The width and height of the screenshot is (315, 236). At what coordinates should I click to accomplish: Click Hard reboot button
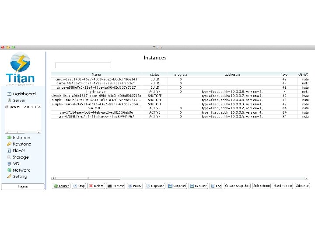[x=283, y=186]
